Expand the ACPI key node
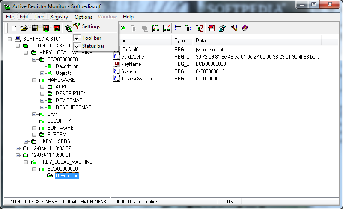Image resolution: width=343 pixels, height=209 pixels. coord(42,87)
